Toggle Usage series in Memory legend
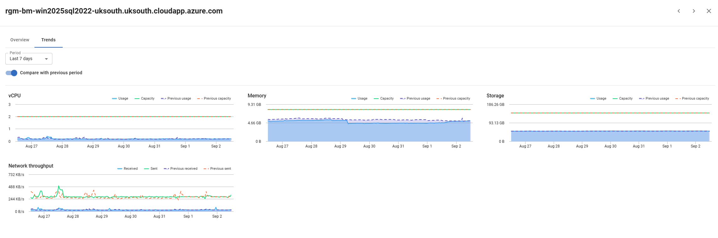The image size is (718, 238). pyautogui.click(x=359, y=98)
